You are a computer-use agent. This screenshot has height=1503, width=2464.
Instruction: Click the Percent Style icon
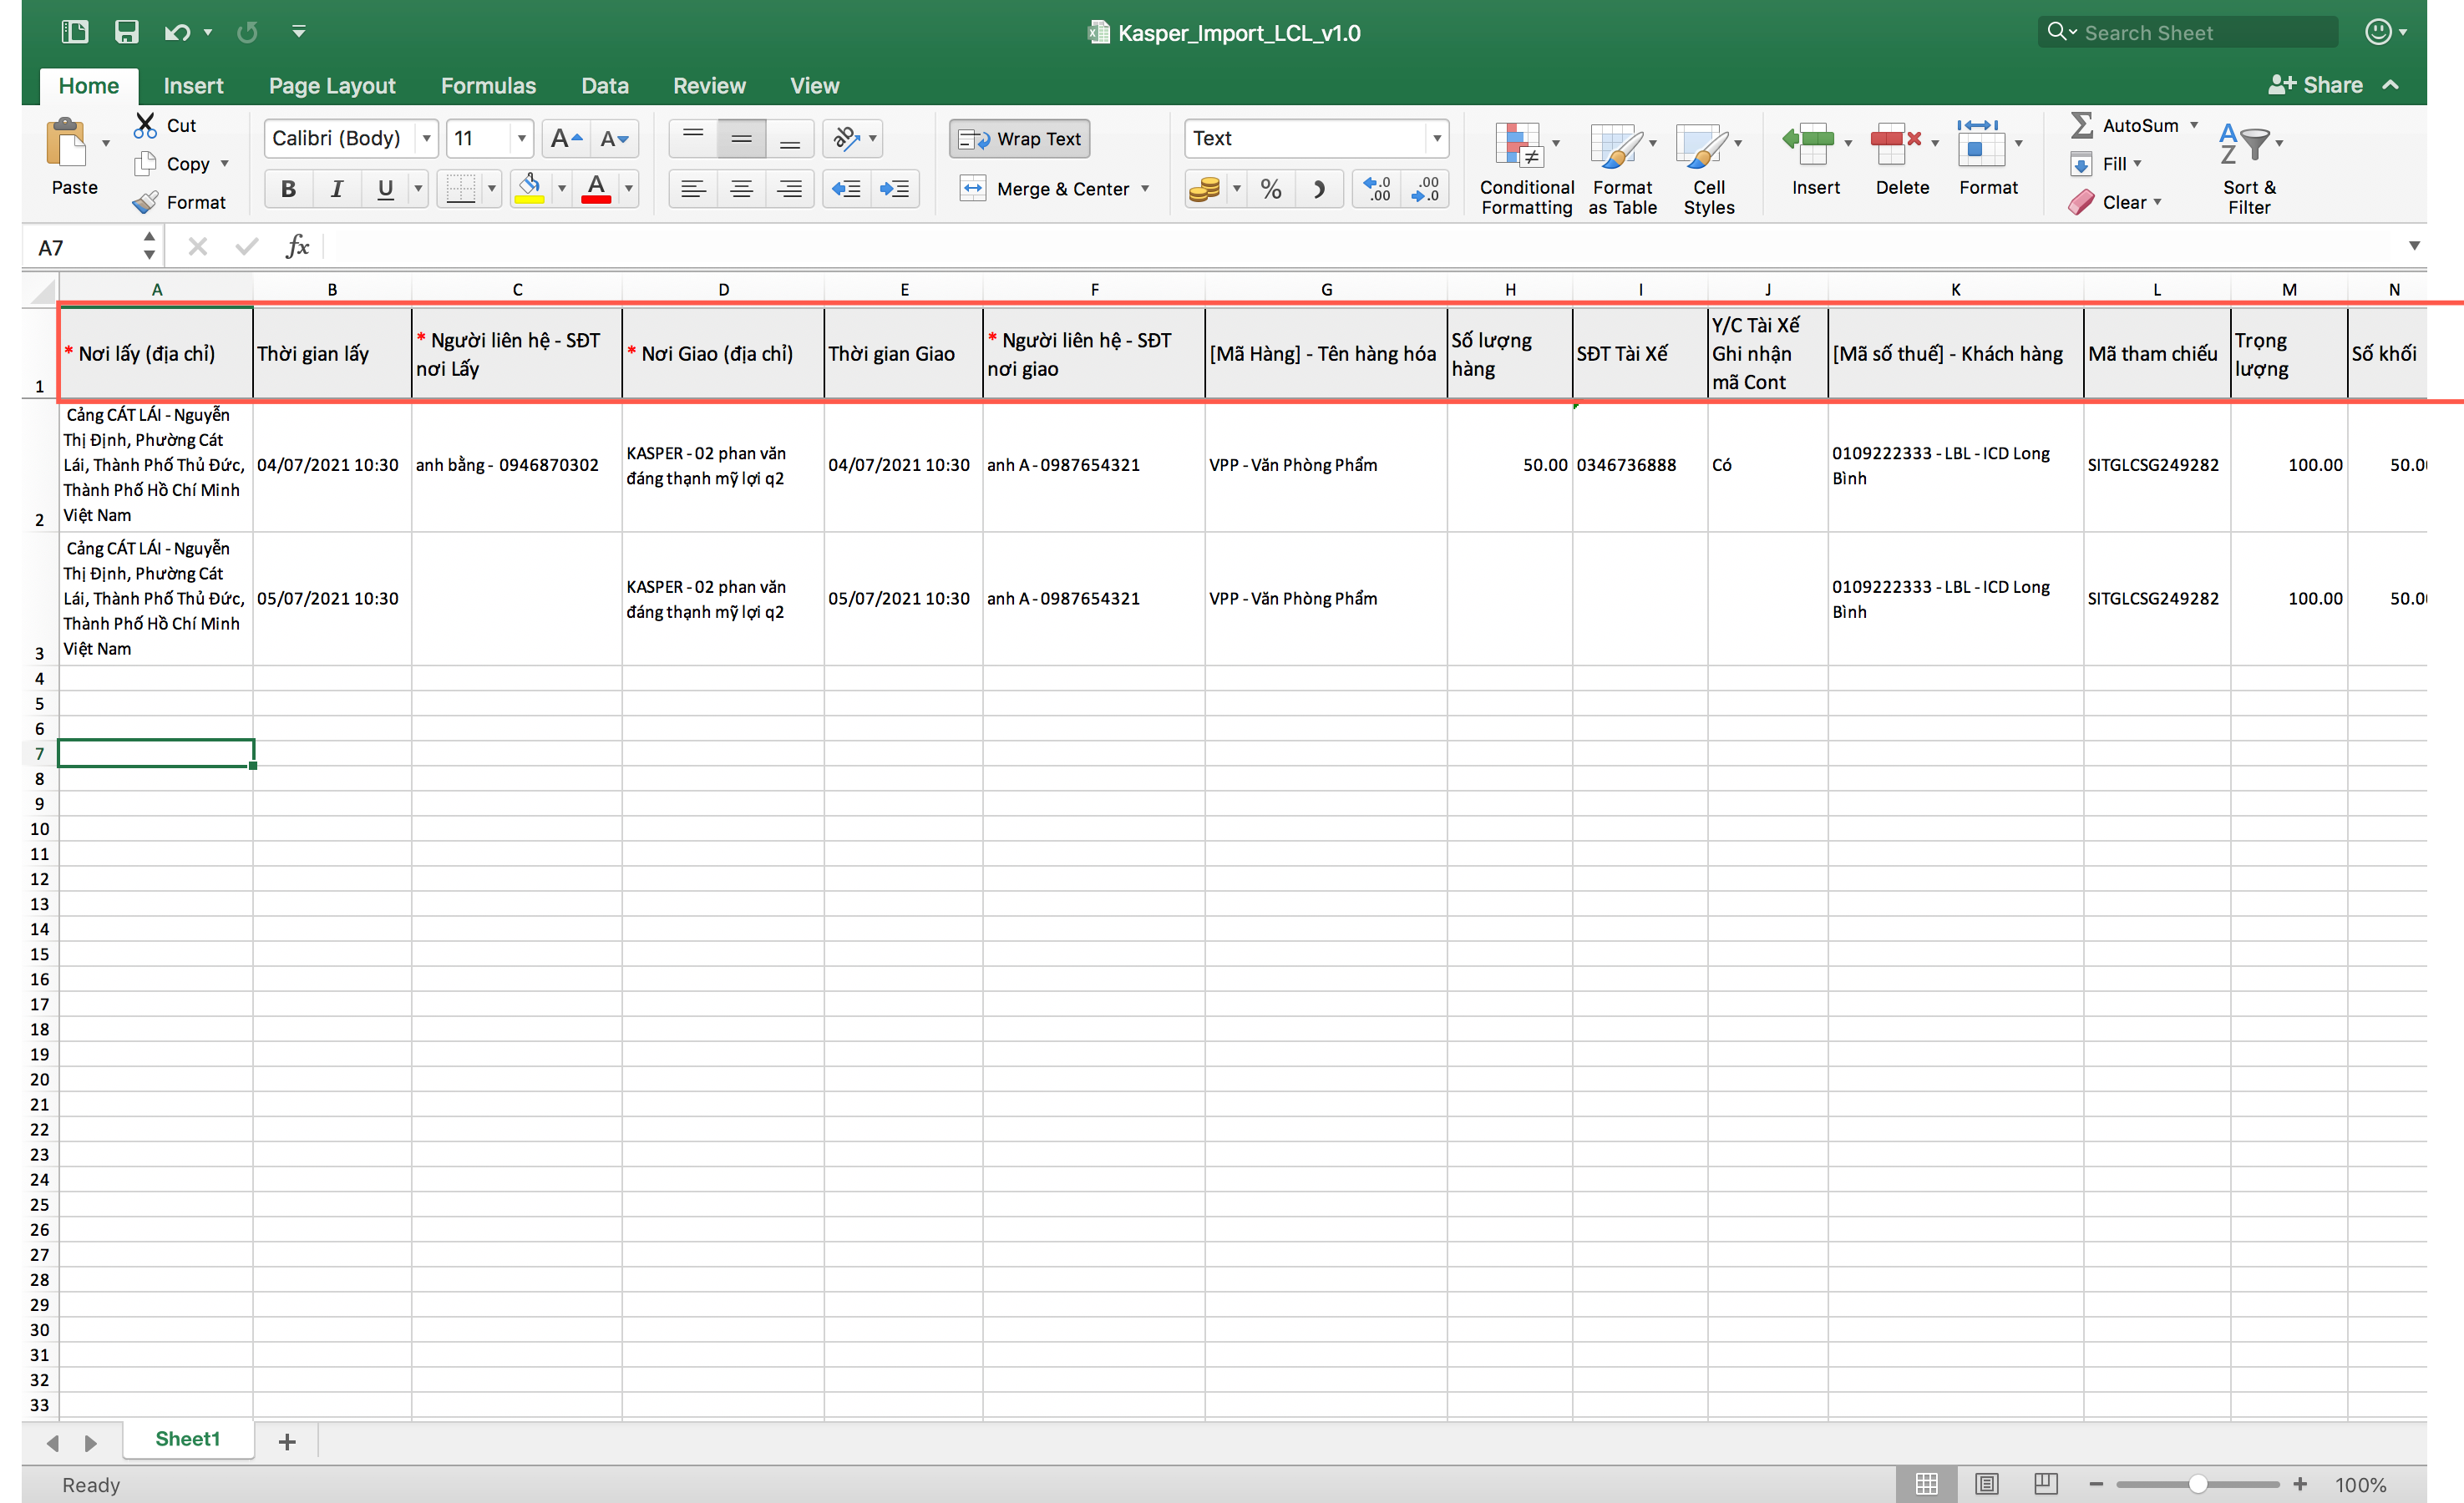[1271, 189]
